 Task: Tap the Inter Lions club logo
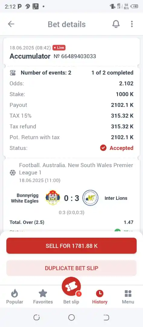90,198
